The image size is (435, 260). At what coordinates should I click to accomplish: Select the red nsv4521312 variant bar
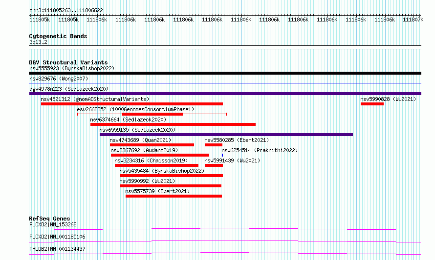(132, 104)
